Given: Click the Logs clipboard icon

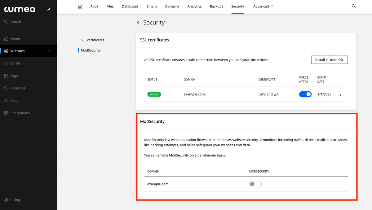Looking at the screenshot, I should (x=6, y=76).
